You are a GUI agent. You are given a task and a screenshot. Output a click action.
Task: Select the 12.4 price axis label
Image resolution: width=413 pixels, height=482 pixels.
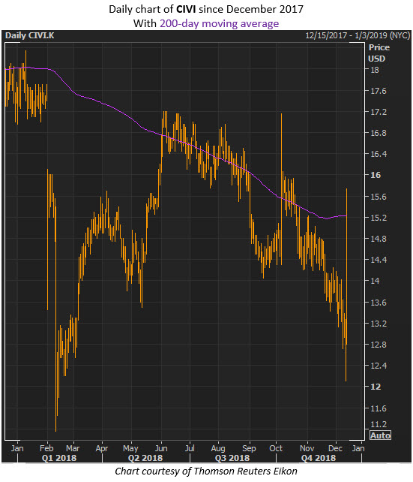(x=378, y=366)
